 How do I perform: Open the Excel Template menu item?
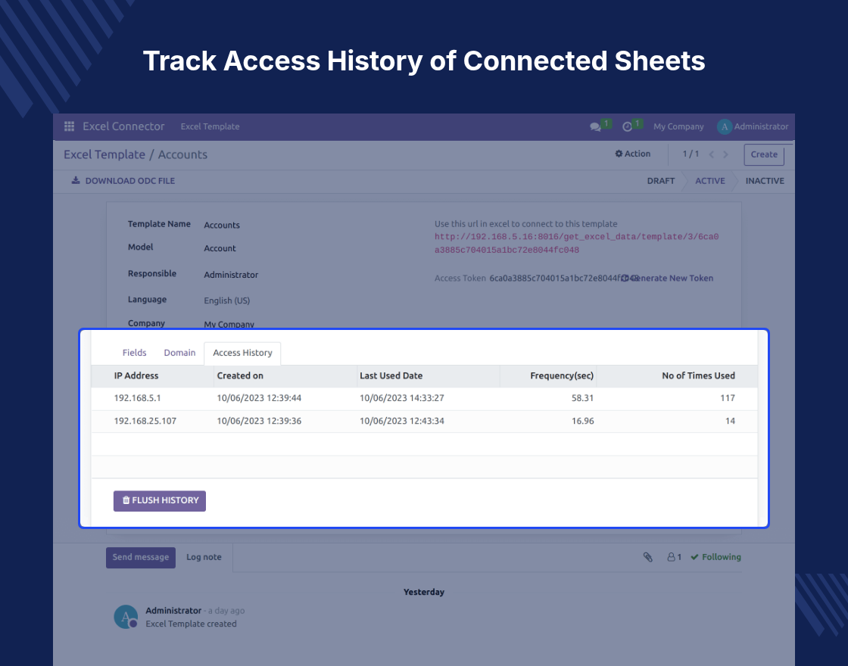[x=210, y=127]
